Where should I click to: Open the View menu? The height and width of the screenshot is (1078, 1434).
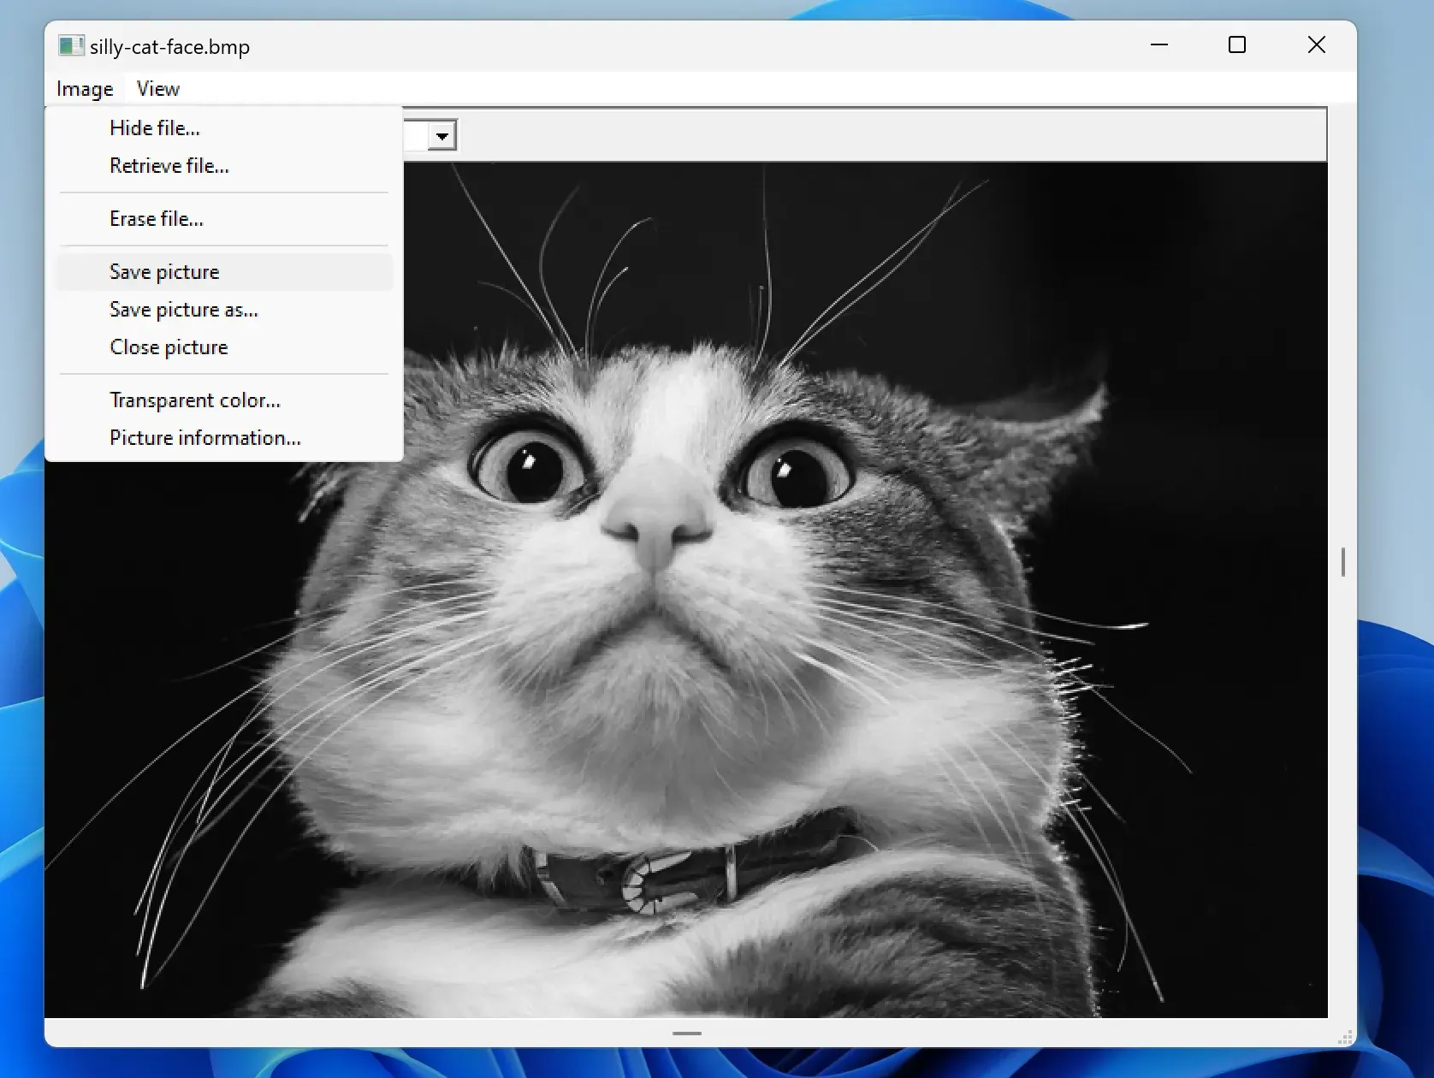[158, 89]
